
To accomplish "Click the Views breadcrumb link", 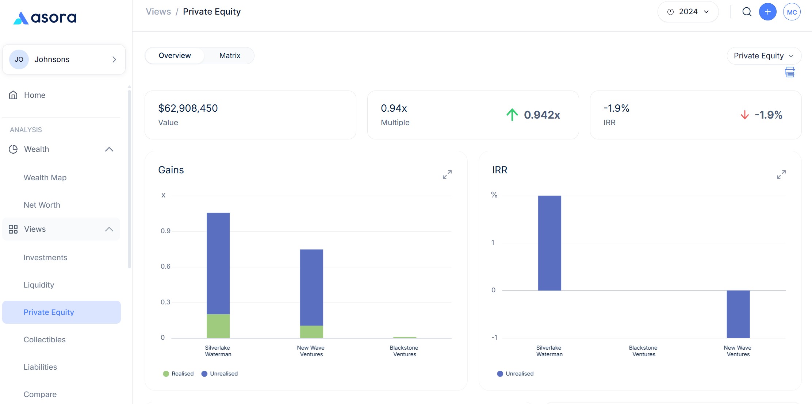I will click(x=158, y=12).
